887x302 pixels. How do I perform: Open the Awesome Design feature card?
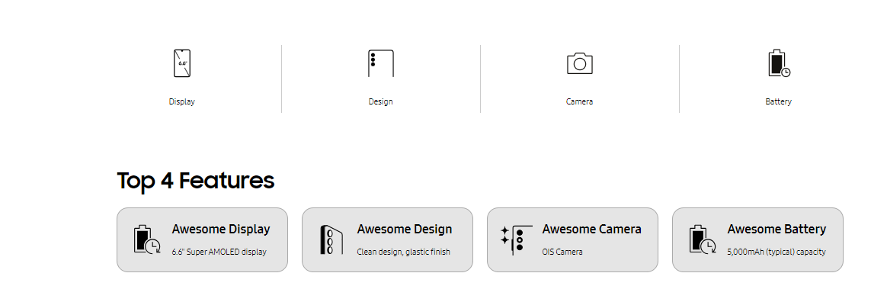pos(388,239)
